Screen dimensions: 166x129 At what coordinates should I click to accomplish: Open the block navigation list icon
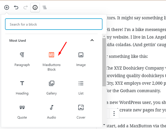point(44,8)
